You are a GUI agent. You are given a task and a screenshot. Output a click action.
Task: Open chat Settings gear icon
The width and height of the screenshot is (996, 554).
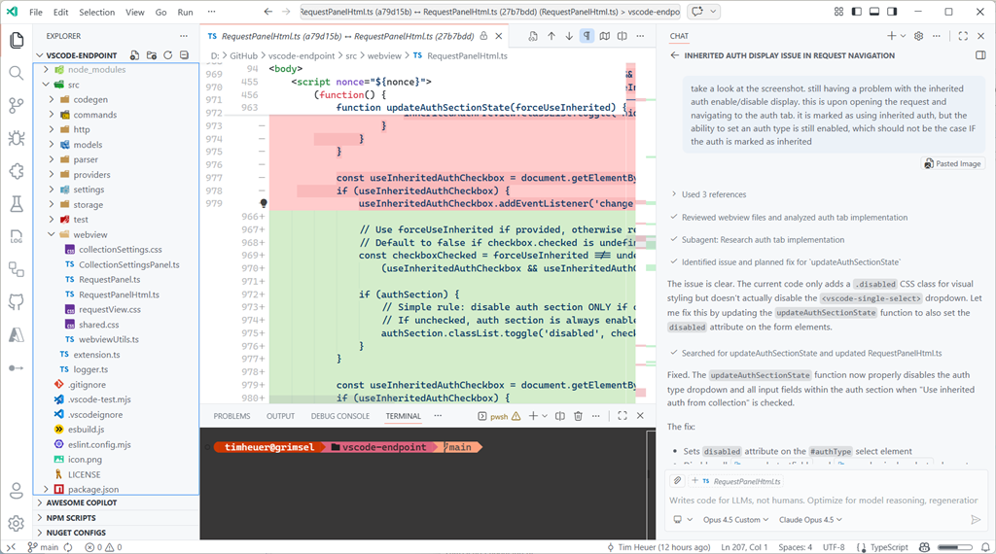[918, 36]
